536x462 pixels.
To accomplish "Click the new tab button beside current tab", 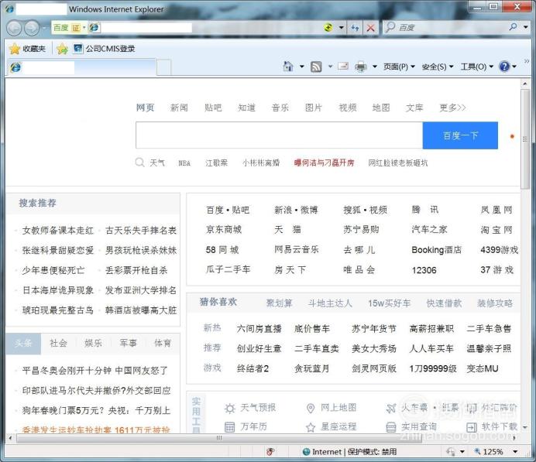I will tap(164, 67).
